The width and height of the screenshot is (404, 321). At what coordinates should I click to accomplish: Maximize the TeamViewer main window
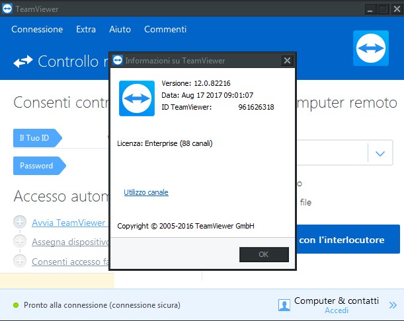click(x=384, y=9)
